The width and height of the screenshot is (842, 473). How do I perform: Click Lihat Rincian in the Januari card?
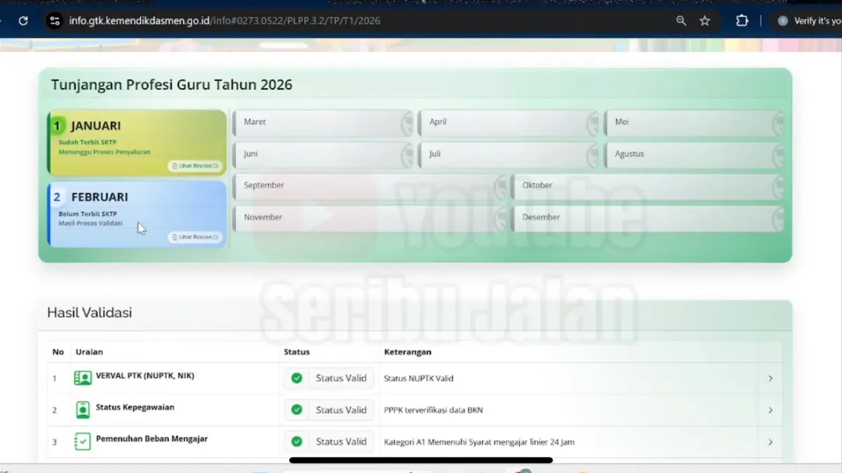pos(195,166)
